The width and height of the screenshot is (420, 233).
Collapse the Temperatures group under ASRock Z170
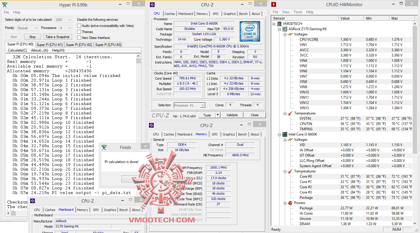(x=285, y=113)
